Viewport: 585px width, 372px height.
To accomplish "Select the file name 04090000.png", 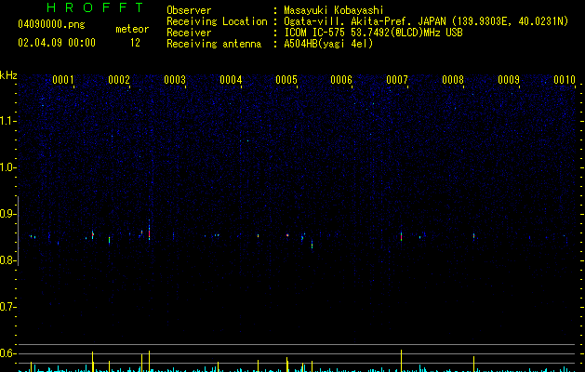I will pyautogui.click(x=51, y=24).
